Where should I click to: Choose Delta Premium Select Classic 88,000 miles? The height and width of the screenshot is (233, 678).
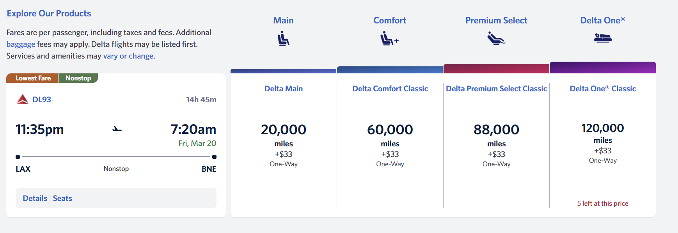[496, 130]
